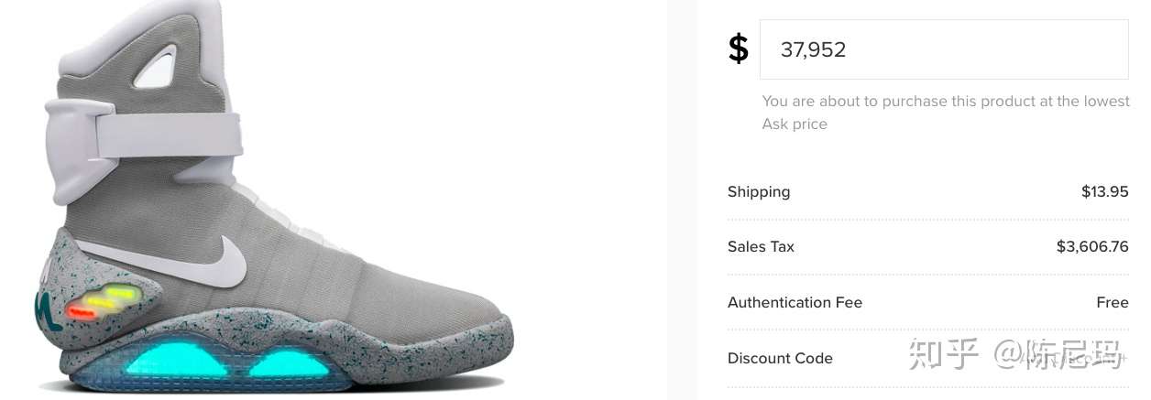
Task: Click the Shipping label
Action: click(759, 191)
